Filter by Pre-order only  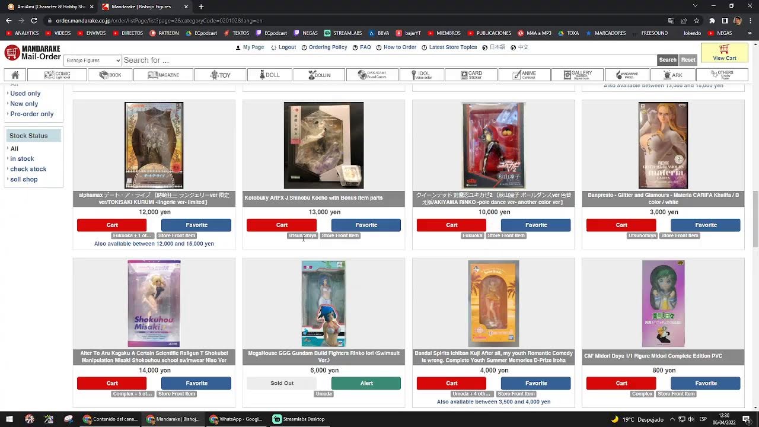pyautogui.click(x=32, y=114)
